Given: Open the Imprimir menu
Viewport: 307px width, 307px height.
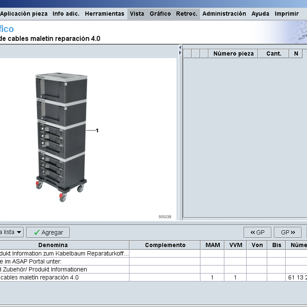Looking at the screenshot, I should 287,14.
